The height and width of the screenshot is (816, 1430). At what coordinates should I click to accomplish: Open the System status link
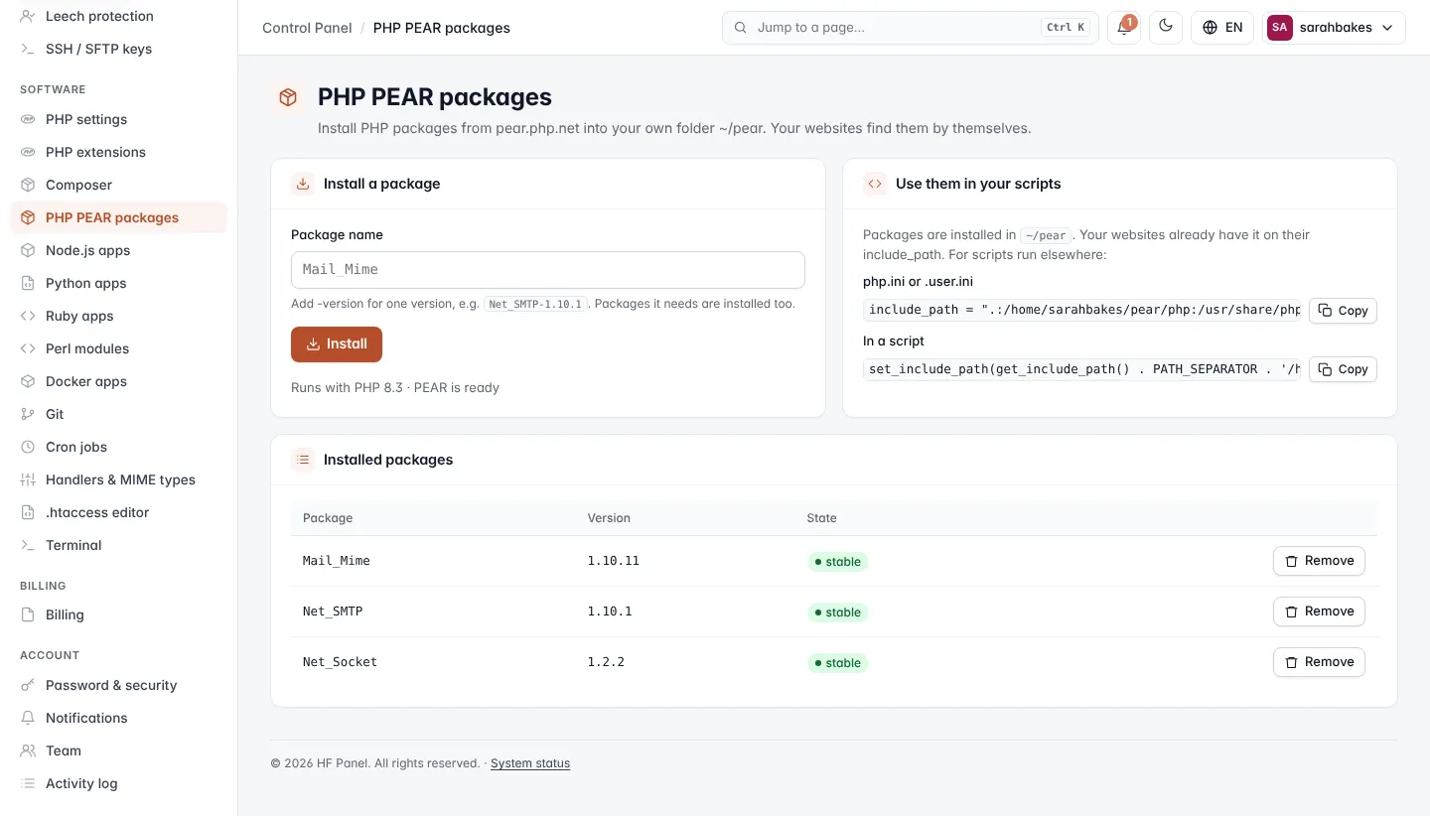pos(530,763)
